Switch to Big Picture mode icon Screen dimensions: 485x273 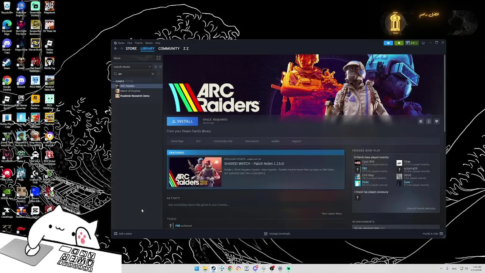pyautogui.click(x=423, y=43)
